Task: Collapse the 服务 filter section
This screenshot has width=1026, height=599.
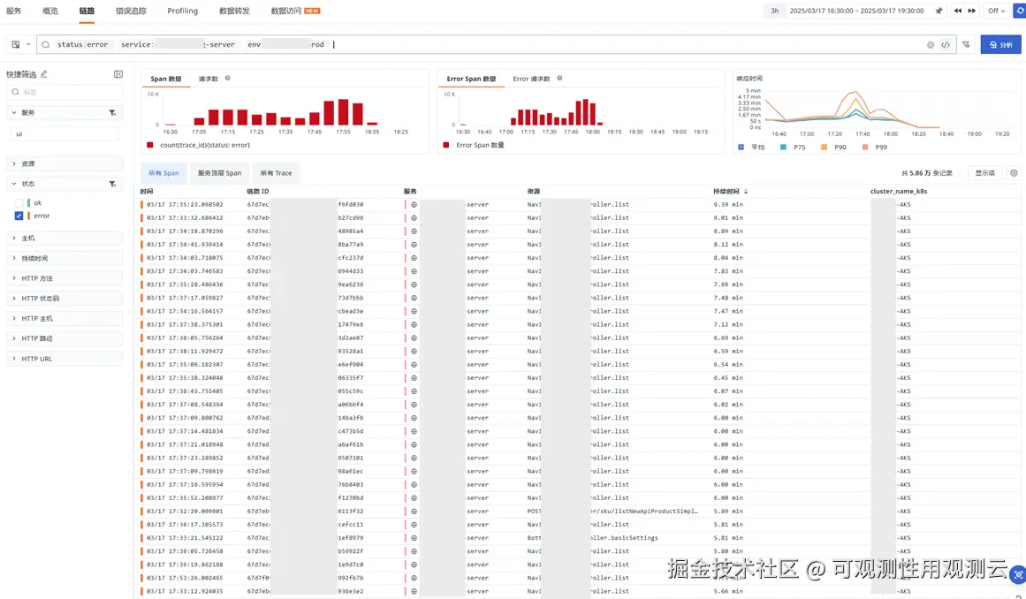Action: [x=14, y=112]
